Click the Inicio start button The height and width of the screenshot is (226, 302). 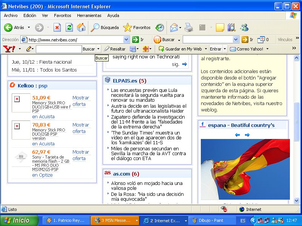pyautogui.click(x=19, y=220)
